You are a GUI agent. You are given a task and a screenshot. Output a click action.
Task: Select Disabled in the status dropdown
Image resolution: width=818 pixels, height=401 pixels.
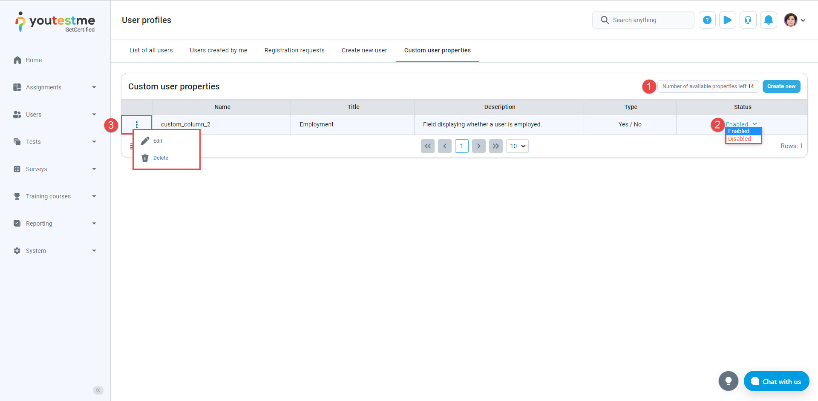(x=740, y=139)
